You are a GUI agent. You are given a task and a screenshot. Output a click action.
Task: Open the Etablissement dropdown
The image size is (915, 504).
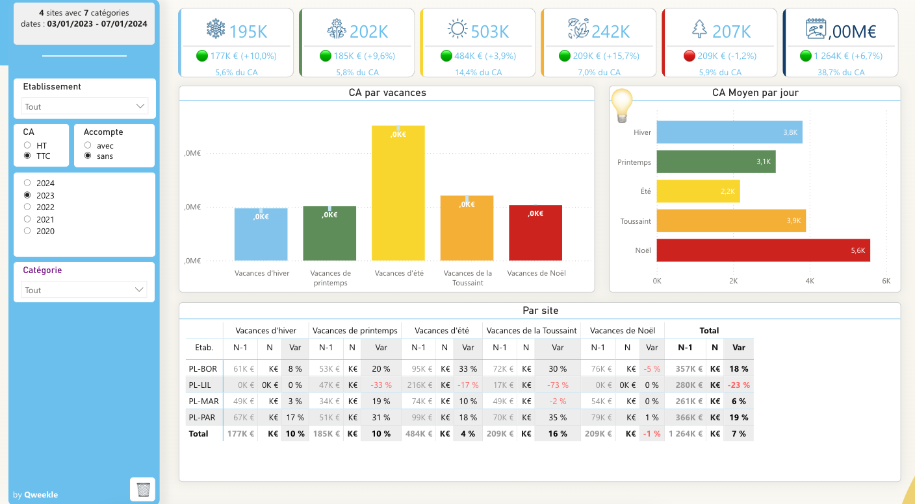point(84,106)
